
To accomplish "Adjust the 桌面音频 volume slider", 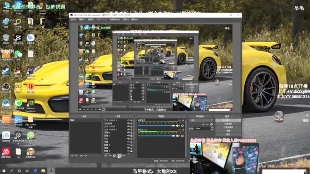I will pos(157,126).
